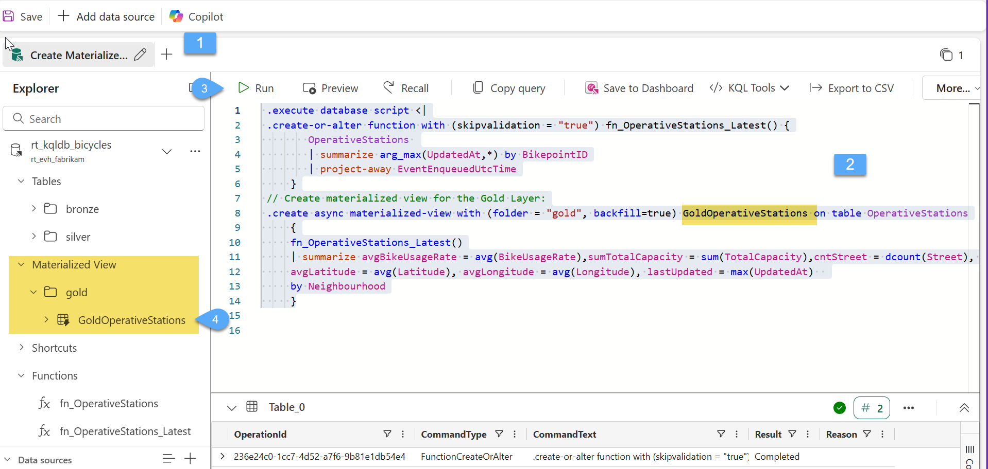Viewport: 988px width, 469px height.
Task: Open the More... dropdown menu
Action: 953,88
